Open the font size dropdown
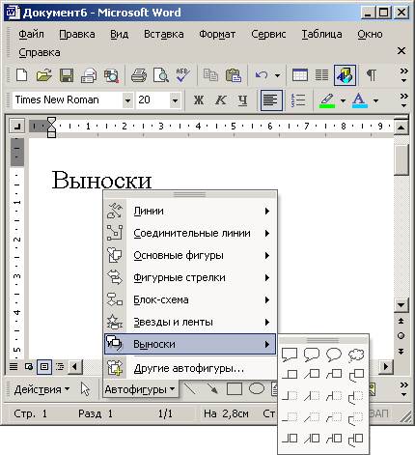The image size is (415, 455). point(175,100)
